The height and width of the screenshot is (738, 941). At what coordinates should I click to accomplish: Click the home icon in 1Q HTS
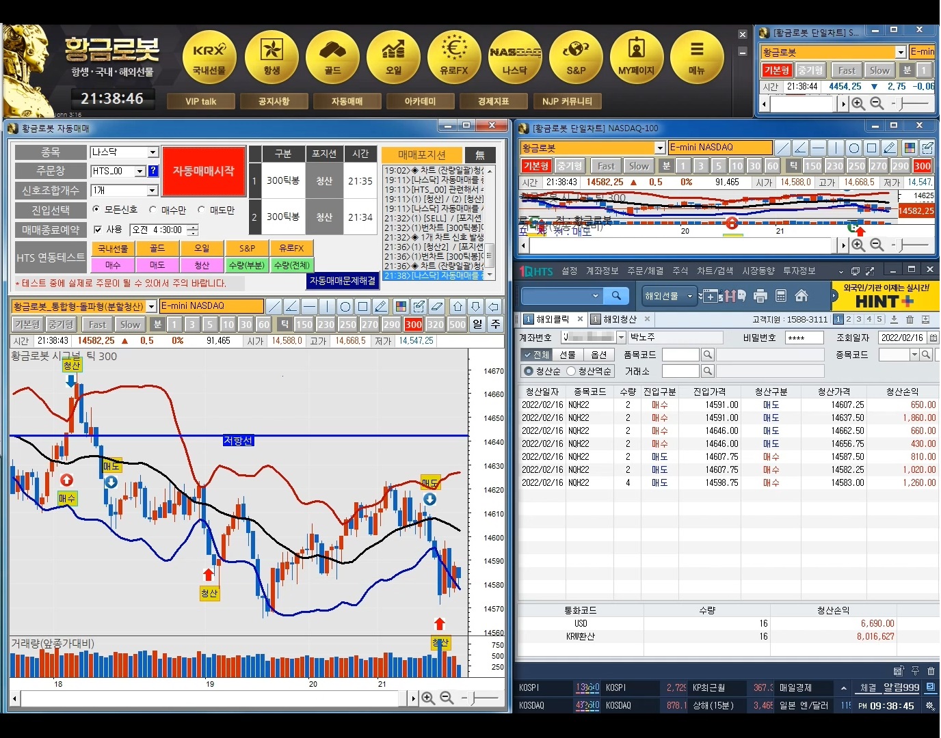tap(801, 296)
